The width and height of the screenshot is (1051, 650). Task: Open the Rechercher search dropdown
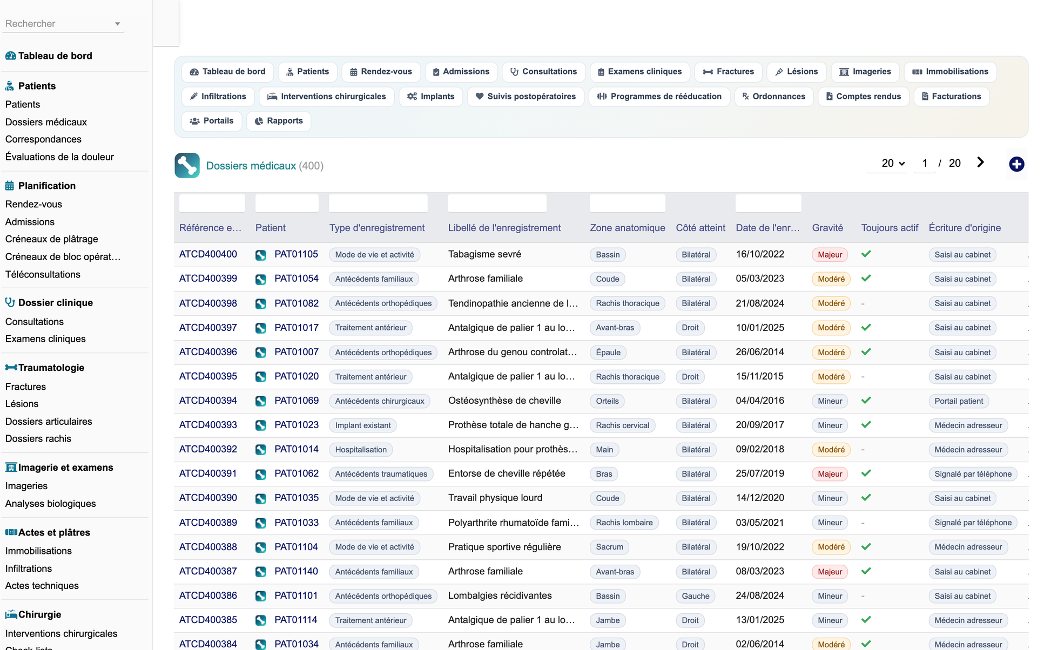point(63,24)
